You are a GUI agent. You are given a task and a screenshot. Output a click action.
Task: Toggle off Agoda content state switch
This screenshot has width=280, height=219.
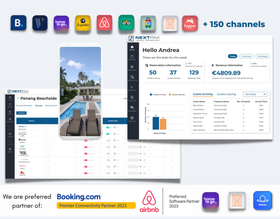(x=108, y=134)
